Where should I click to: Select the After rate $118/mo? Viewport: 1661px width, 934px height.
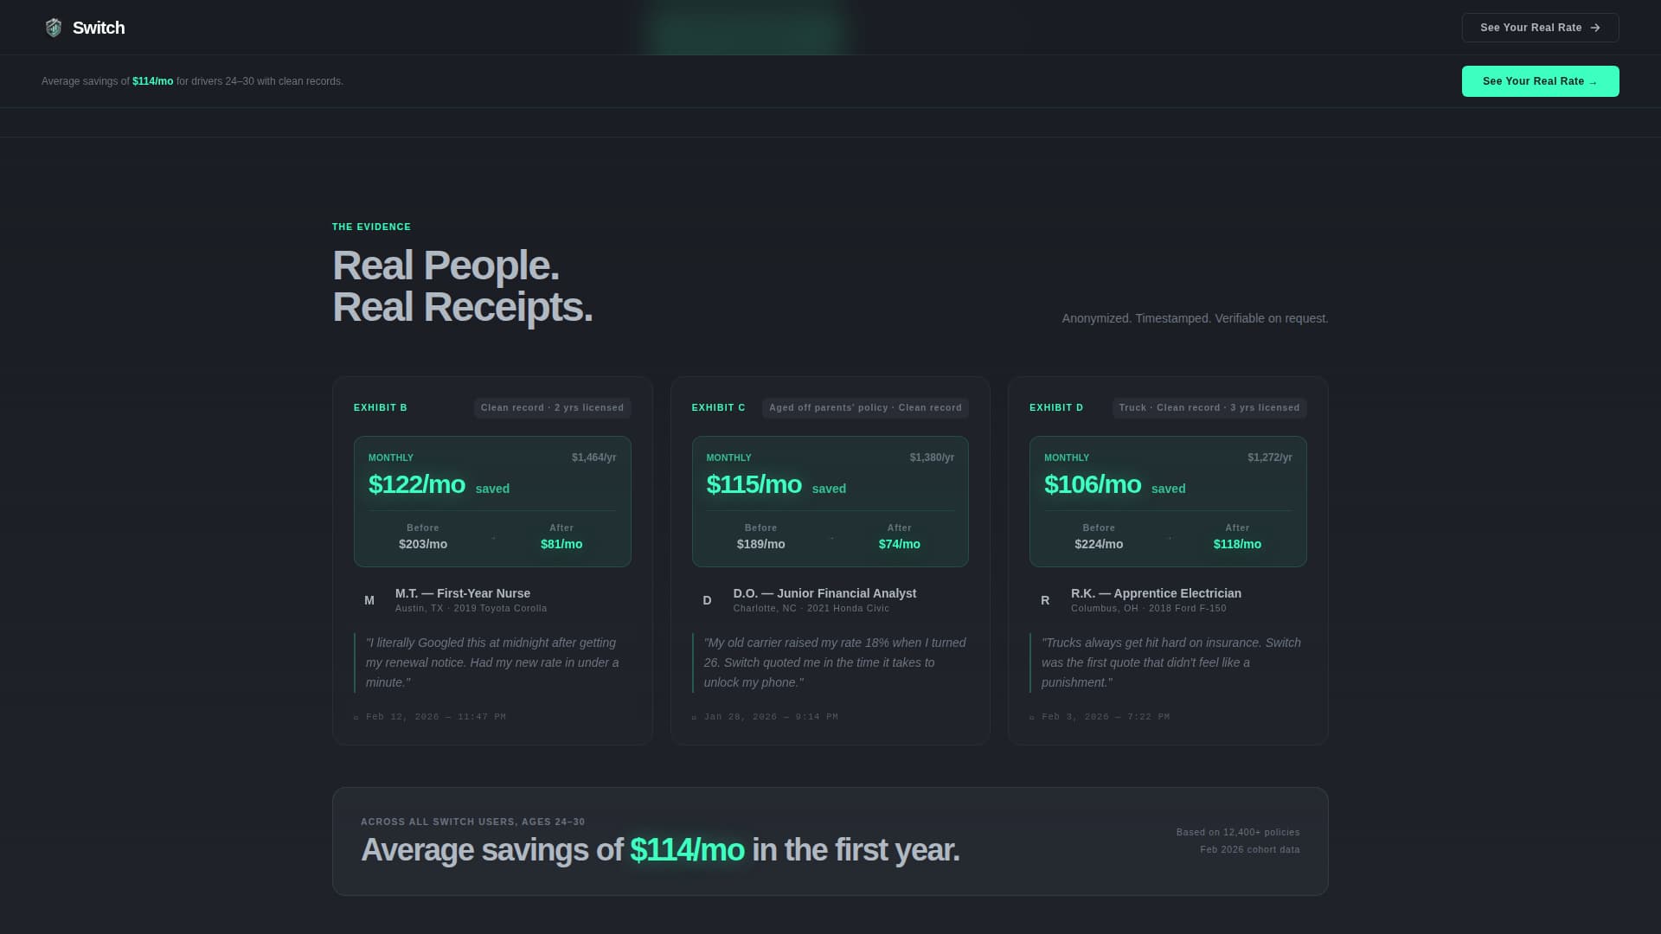coord(1237,544)
